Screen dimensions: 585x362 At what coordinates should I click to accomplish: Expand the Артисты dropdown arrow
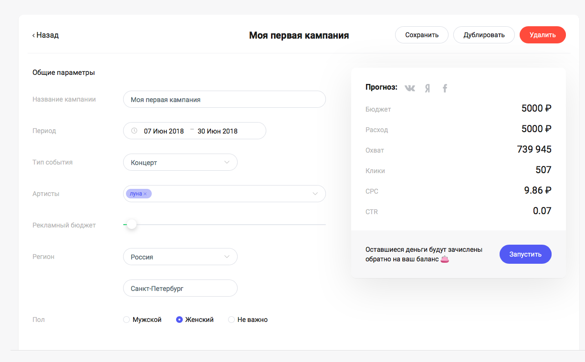point(315,194)
